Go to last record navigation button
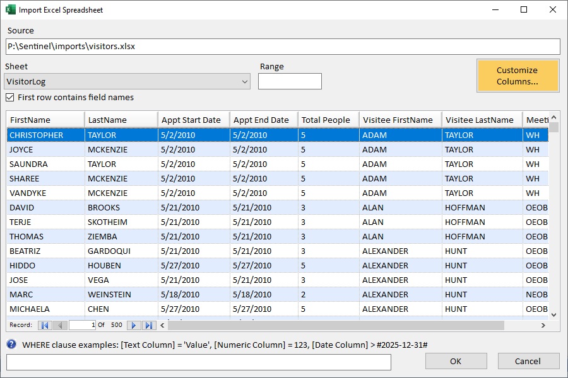The height and width of the screenshot is (378, 568). coord(149,325)
